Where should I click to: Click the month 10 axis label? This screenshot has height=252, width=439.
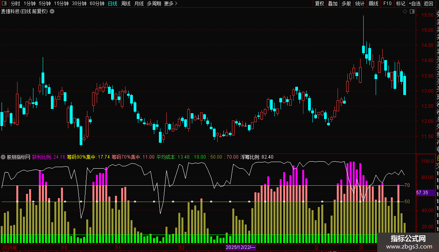tap(64, 247)
